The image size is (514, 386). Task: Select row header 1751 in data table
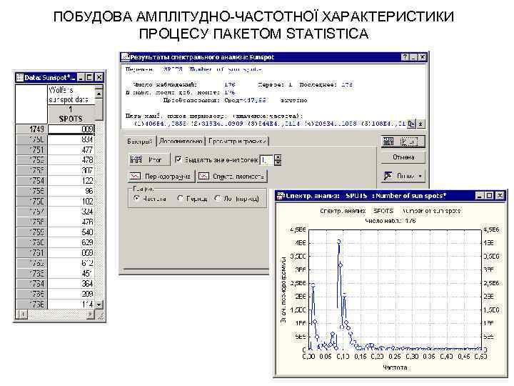pyautogui.click(x=31, y=149)
